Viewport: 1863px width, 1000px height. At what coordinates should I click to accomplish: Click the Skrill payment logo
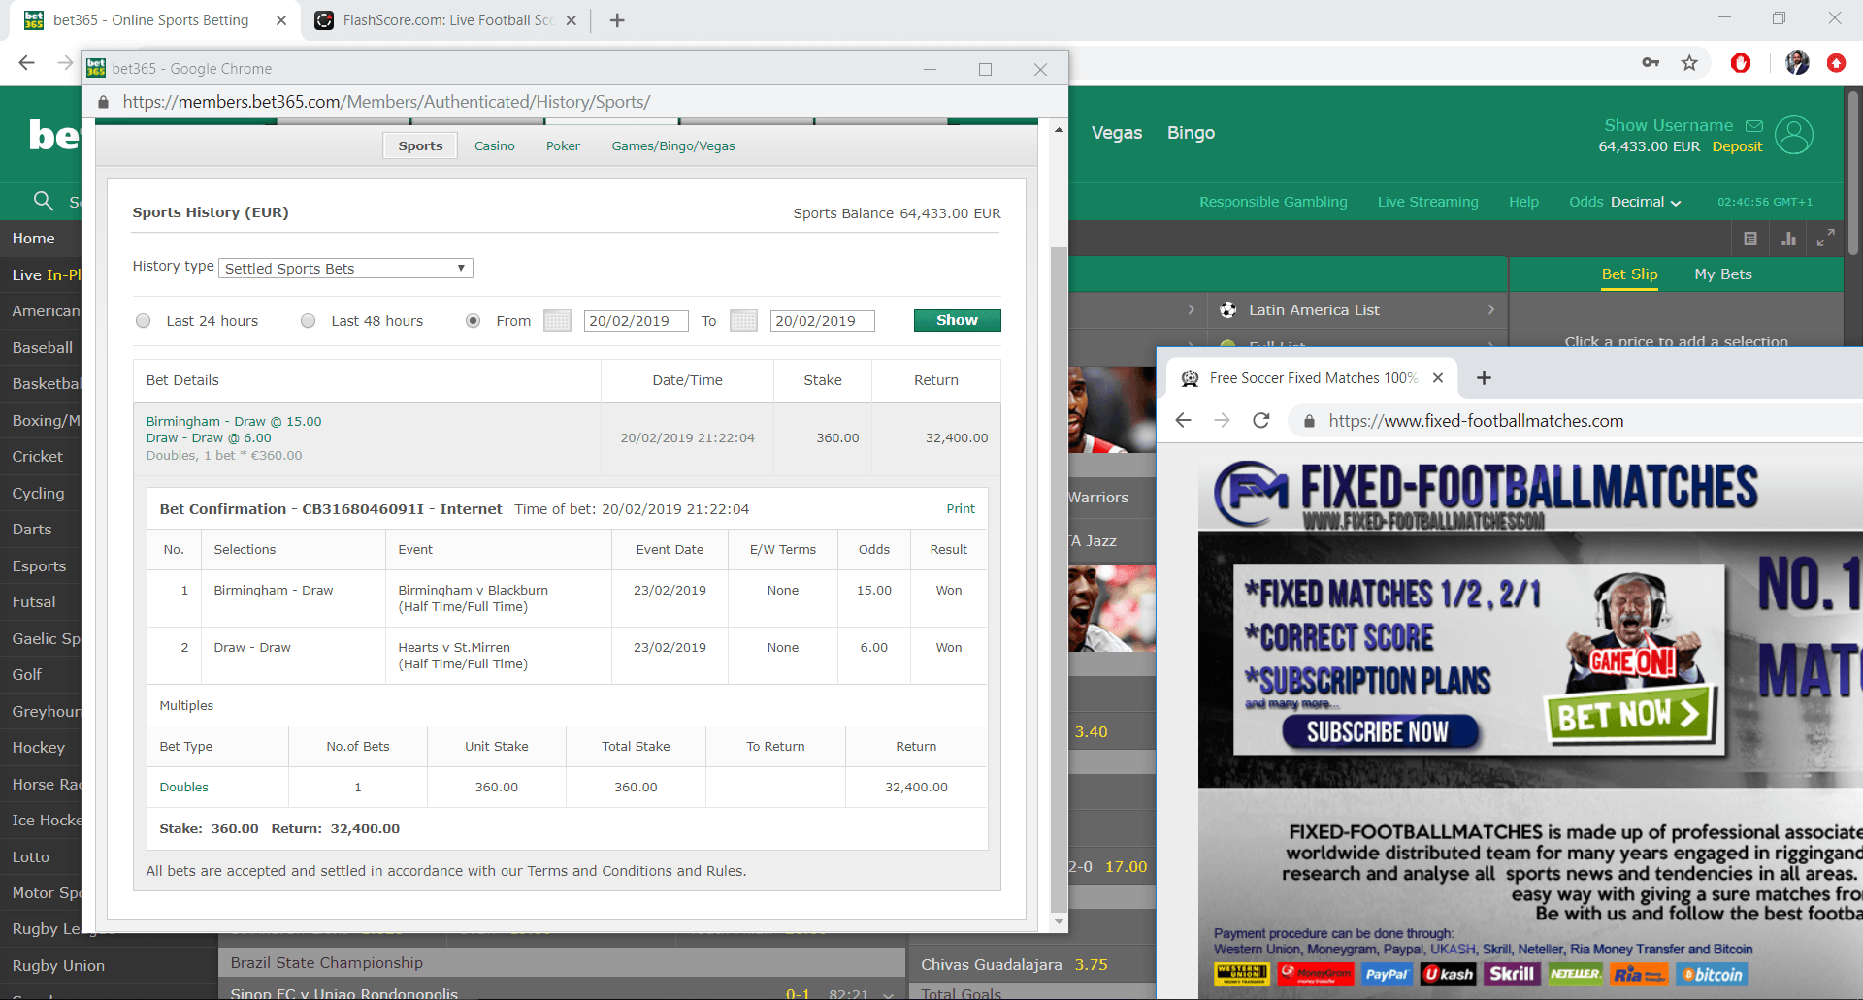click(x=1512, y=974)
